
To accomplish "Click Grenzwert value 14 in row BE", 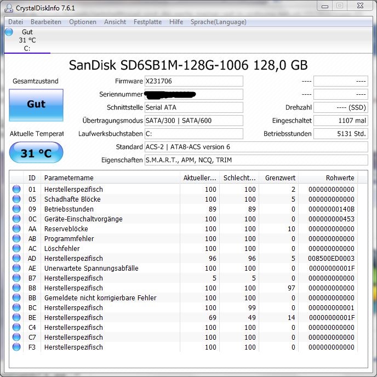I will click(x=291, y=317).
